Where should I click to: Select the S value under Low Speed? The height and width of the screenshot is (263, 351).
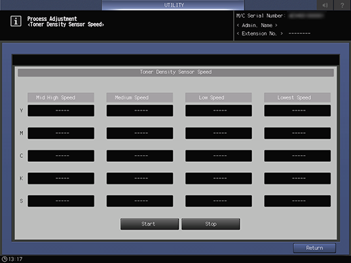[219, 201]
